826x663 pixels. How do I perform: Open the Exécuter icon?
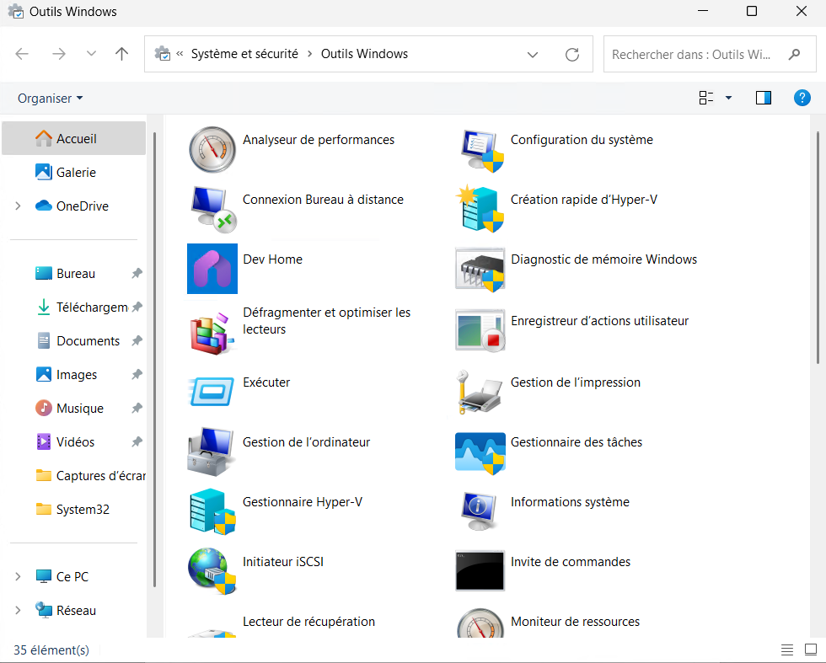212,391
